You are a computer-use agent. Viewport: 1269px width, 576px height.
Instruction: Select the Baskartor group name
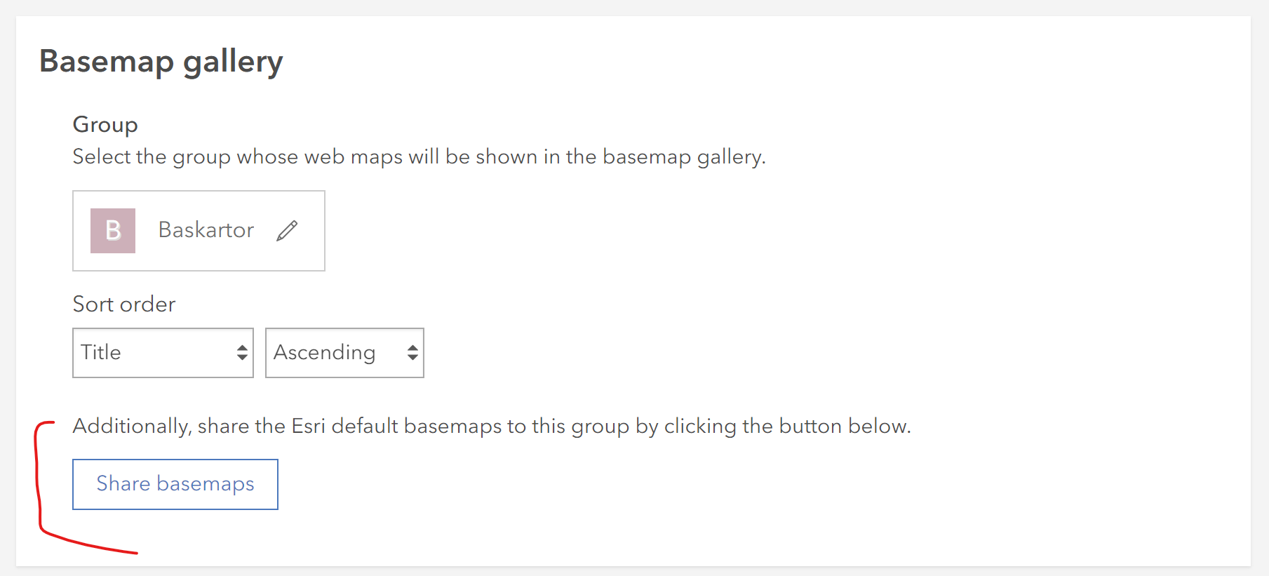[x=206, y=230]
